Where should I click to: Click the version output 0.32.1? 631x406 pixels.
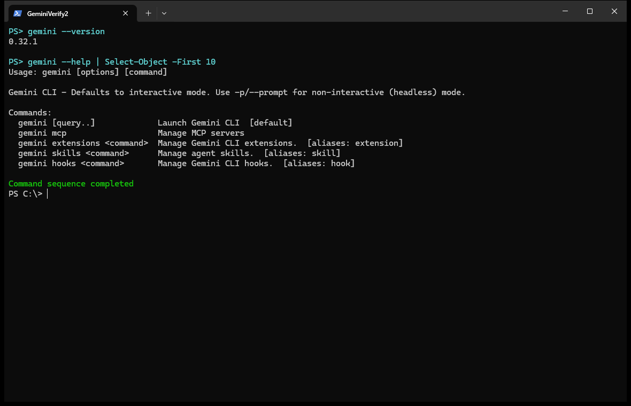[23, 42]
